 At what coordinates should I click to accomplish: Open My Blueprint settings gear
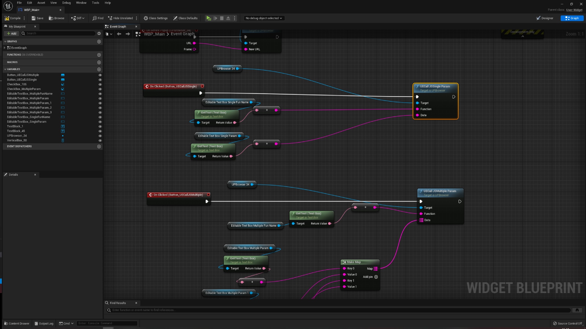pos(99,34)
